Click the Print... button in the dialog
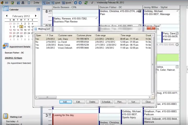The height and width of the screenshot is (125, 188). pyautogui.click(x=120, y=102)
